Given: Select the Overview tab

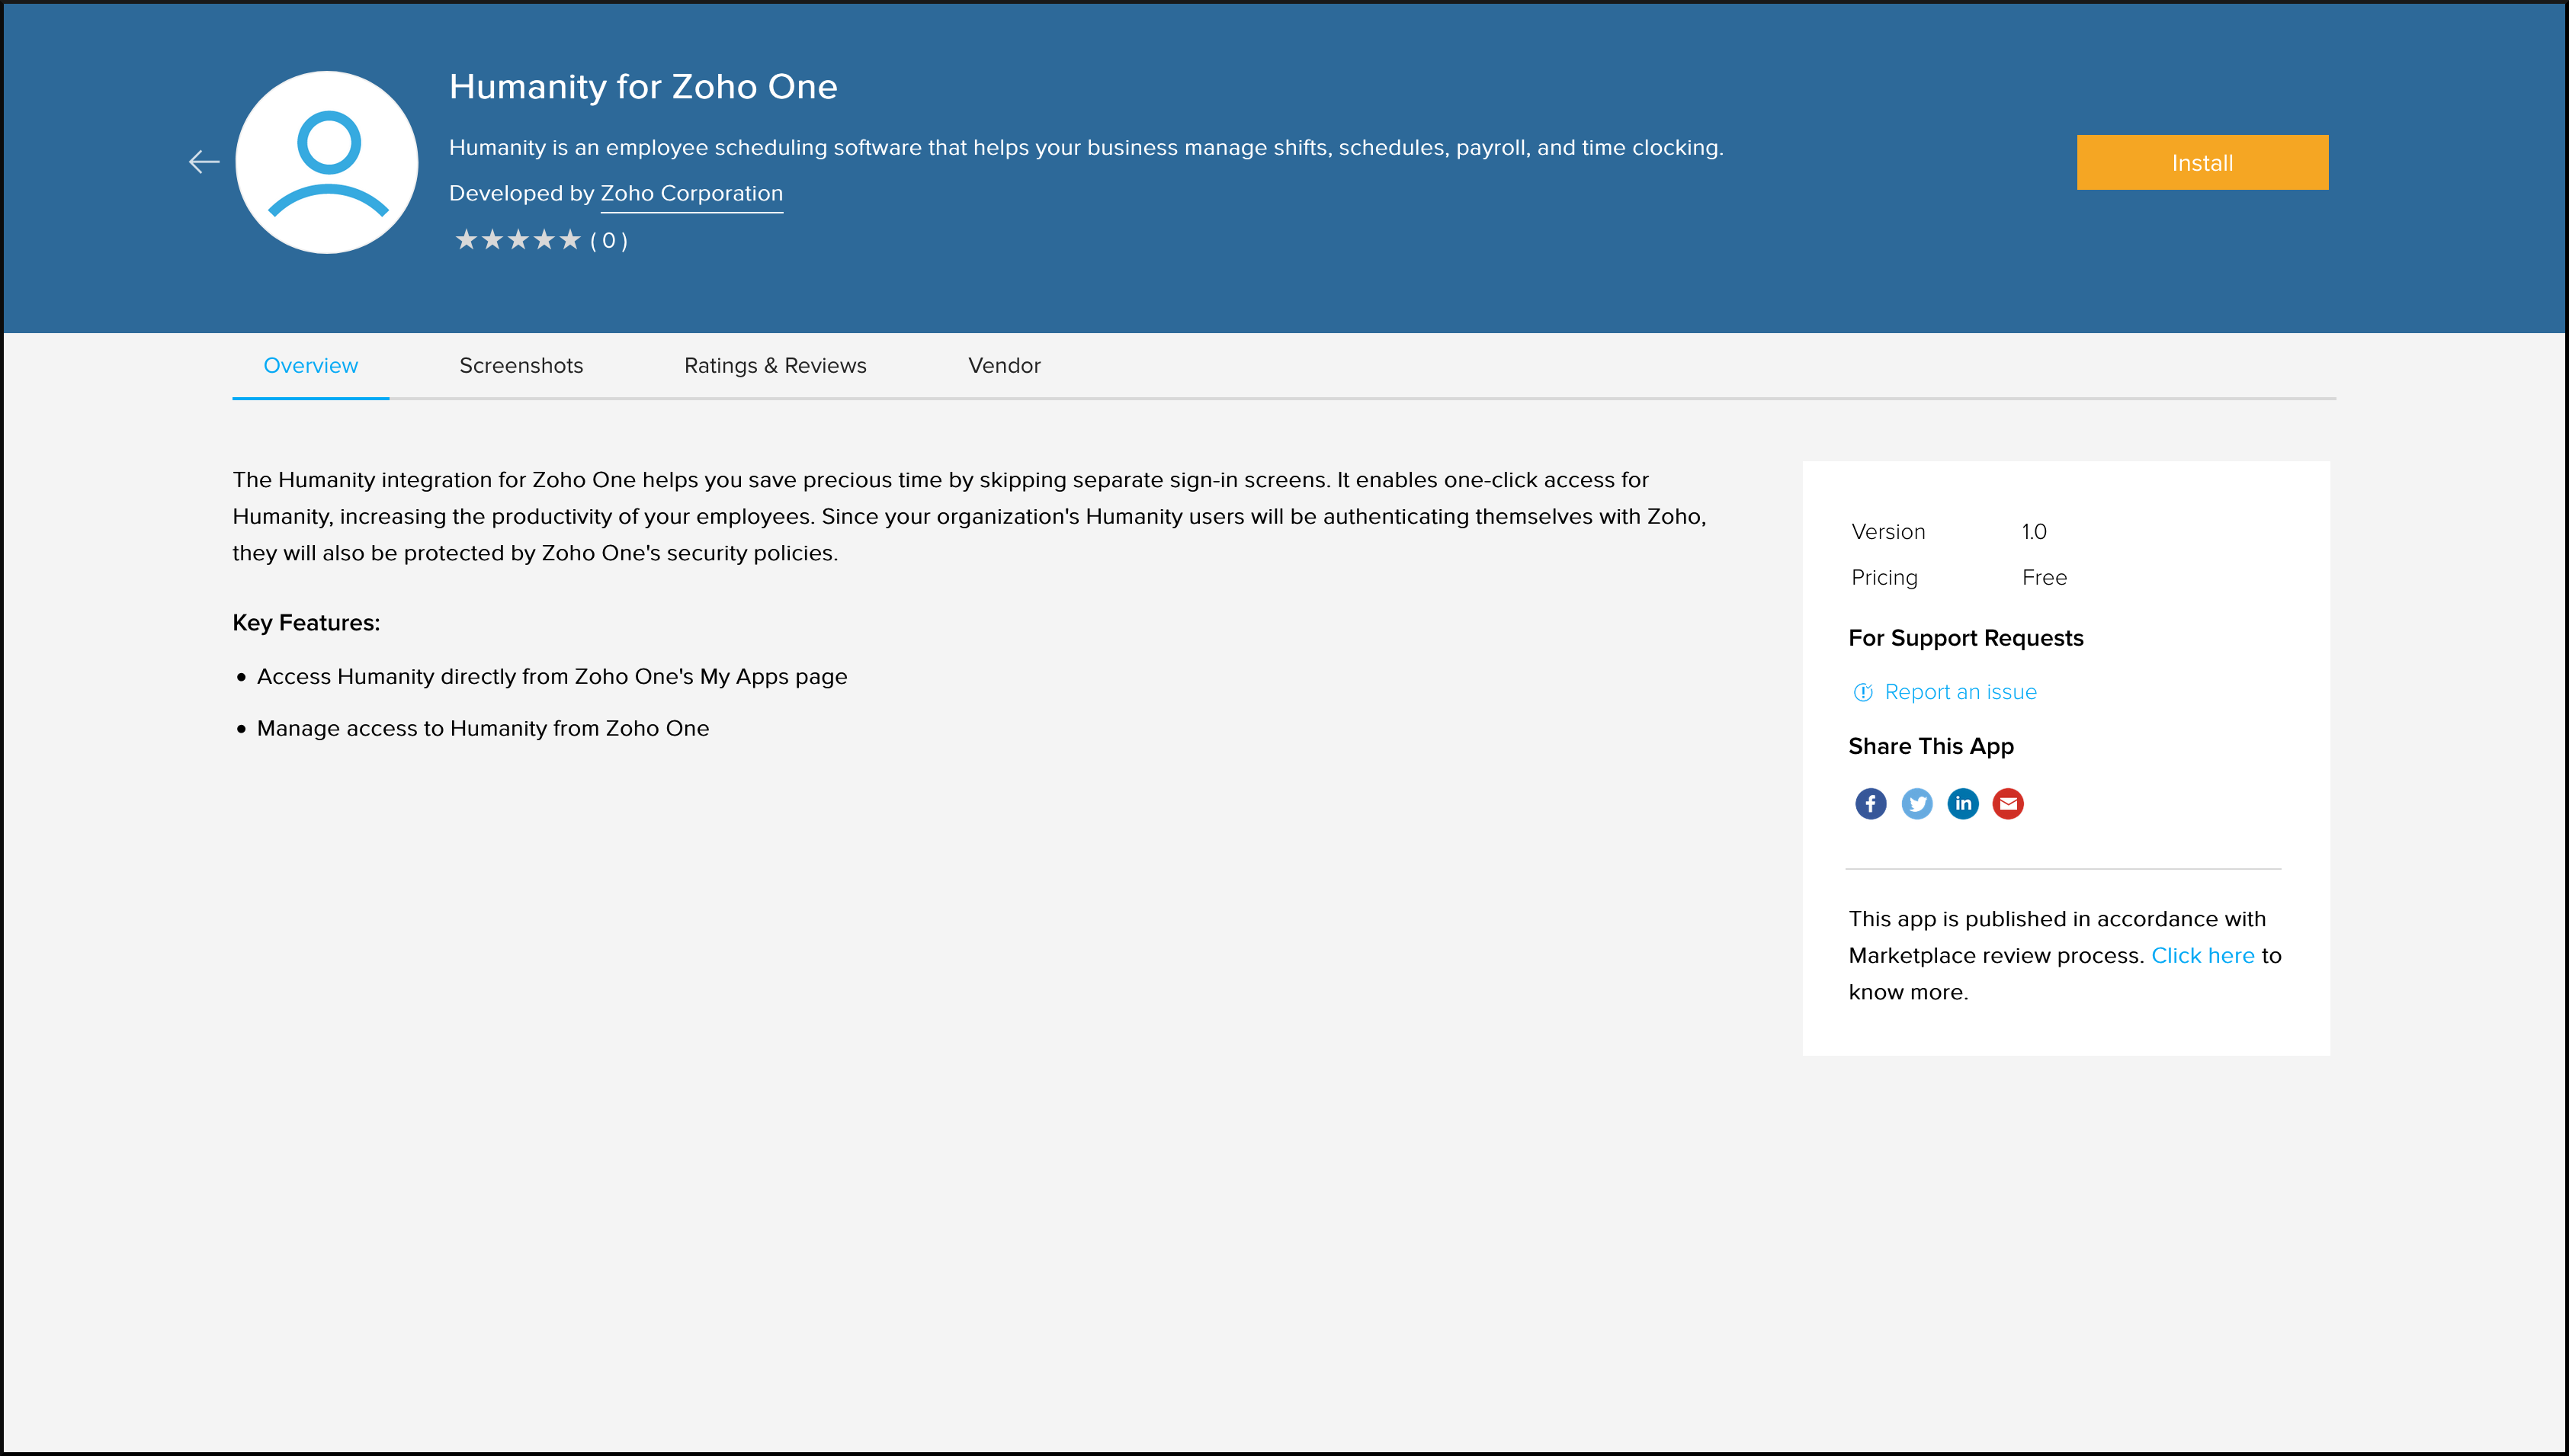Looking at the screenshot, I should [x=310, y=365].
